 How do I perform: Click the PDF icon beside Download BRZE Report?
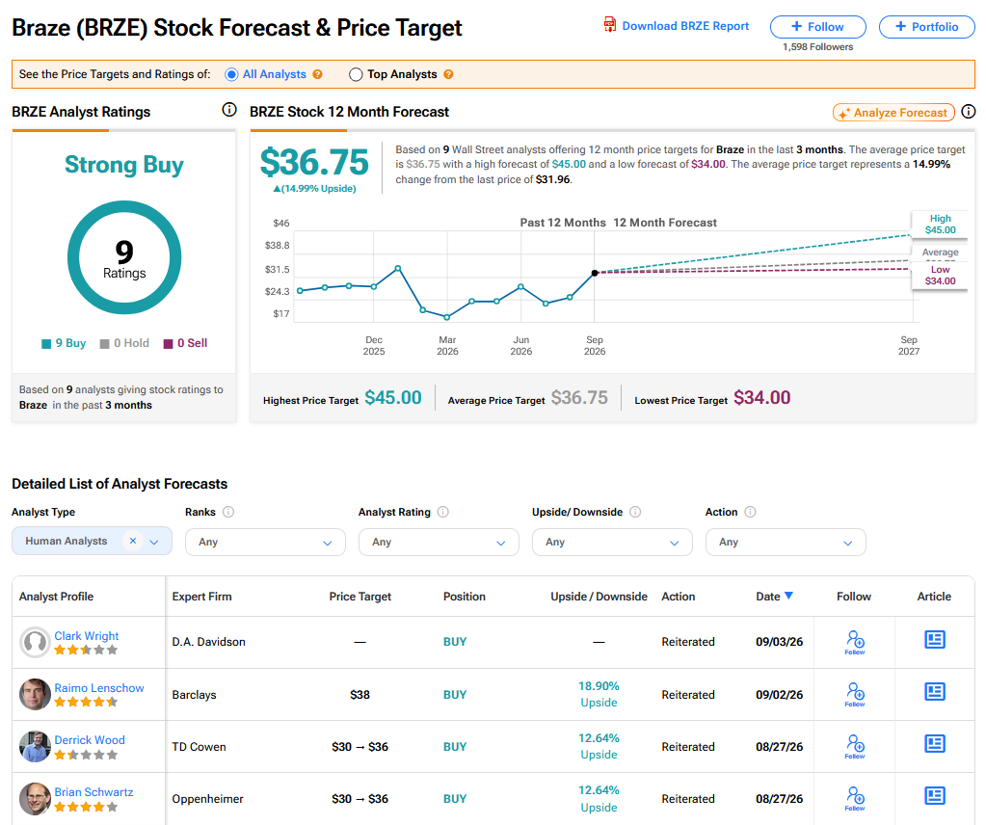click(x=609, y=25)
